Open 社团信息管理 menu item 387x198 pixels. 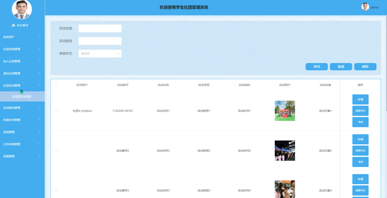[22, 49]
